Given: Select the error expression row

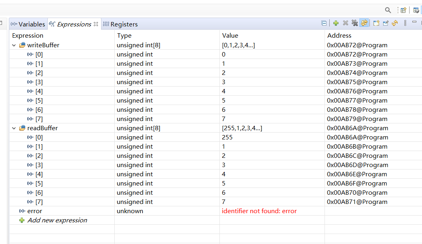Looking at the screenshot, I should tap(35, 211).
